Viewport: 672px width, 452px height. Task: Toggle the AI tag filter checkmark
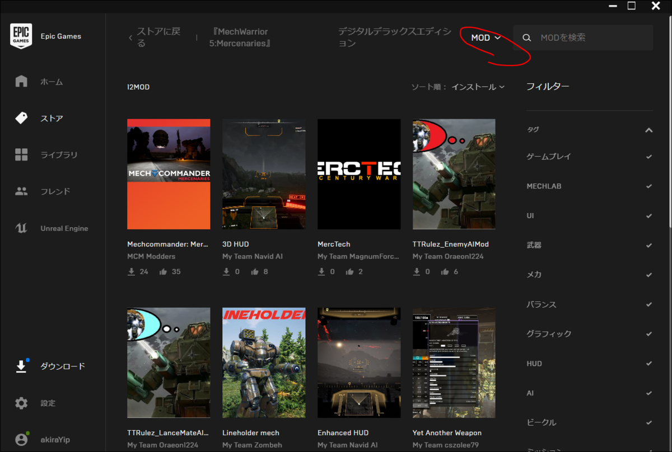click(649, 393)
